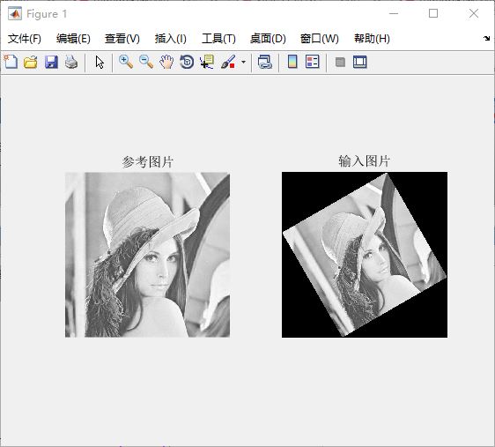Screen dimensions: 495x447
Task: Click the Show Plot Tools icon
Action: click(x=360, y=62)
